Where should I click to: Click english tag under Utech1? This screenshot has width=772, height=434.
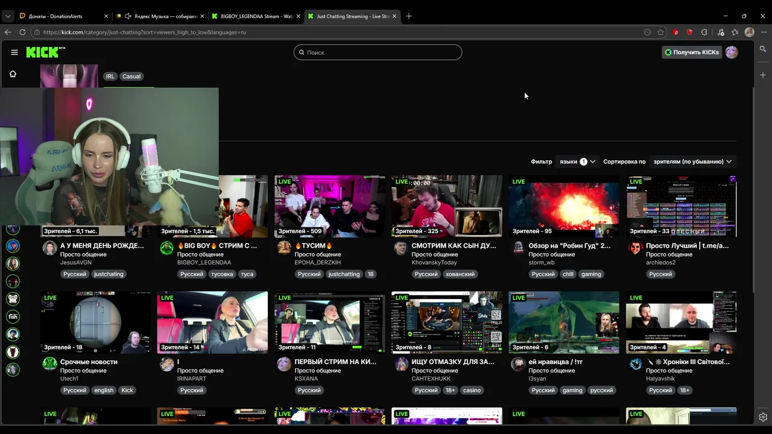(x=104, y=391)
